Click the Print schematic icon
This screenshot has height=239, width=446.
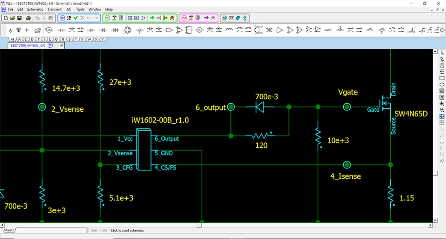coord(28,18)
